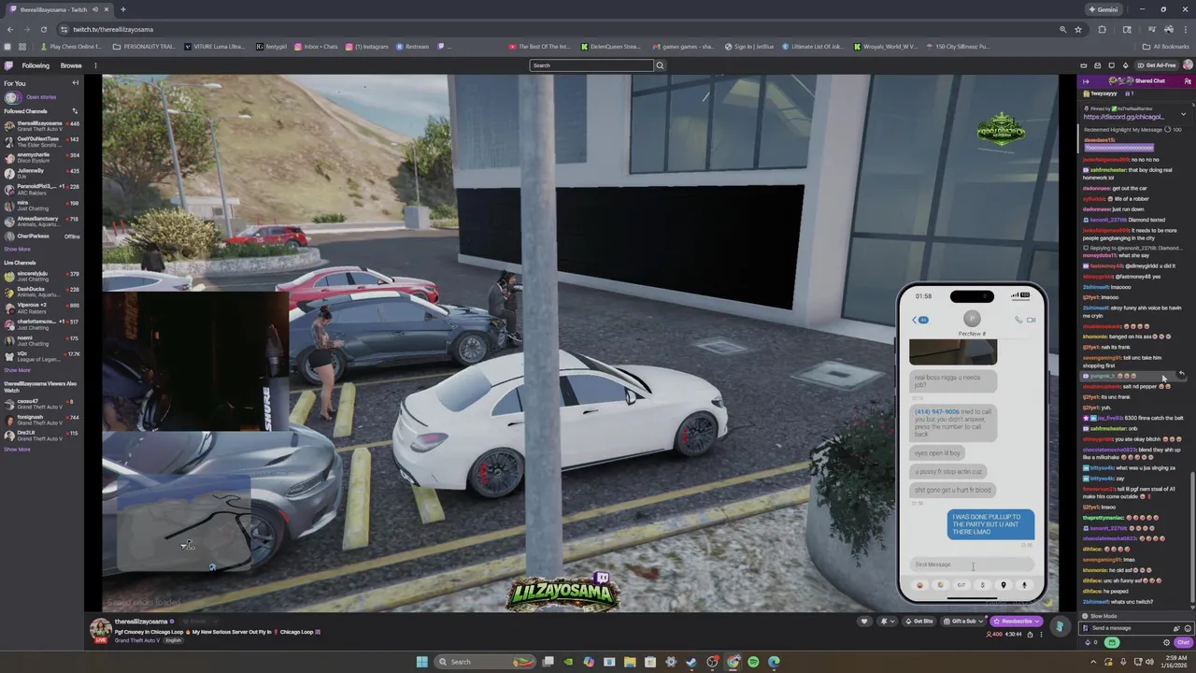
Task: Open the PERSONALITY TRAI... bookmarks folder
Action: (144, 47)
